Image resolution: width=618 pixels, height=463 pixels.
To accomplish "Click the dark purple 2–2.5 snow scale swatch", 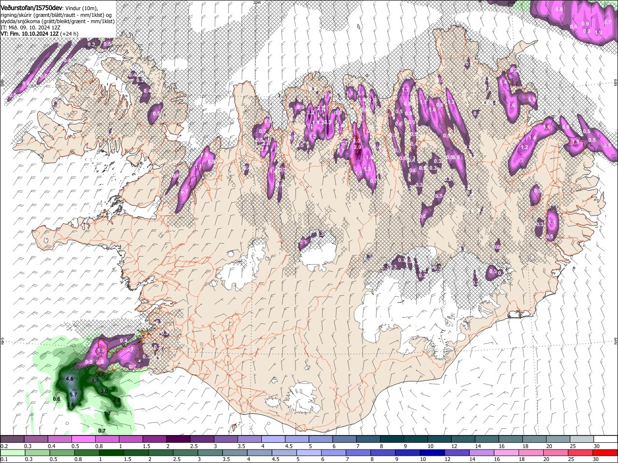I will point(178,439).
